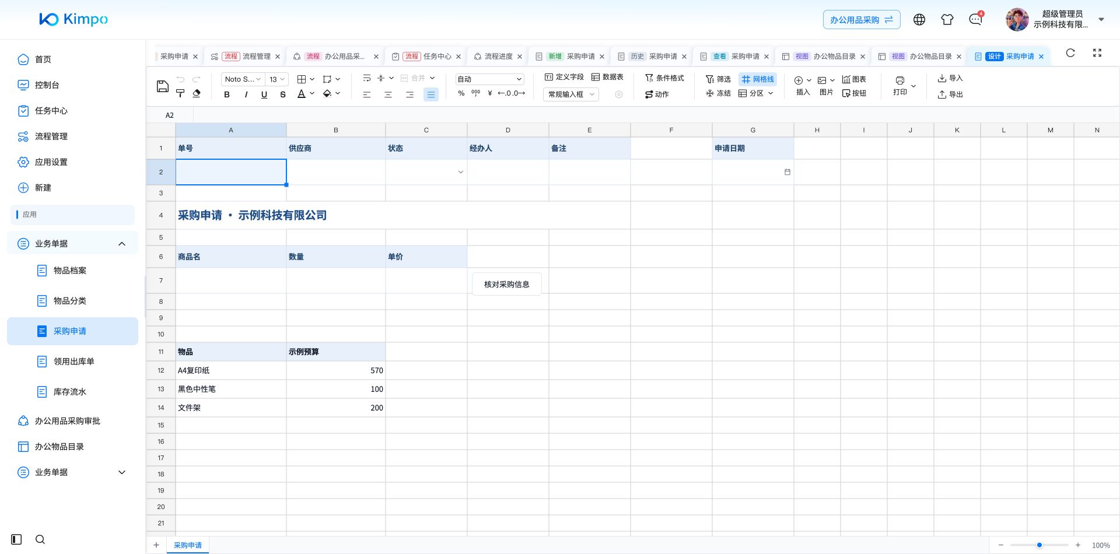
Task: Apply percent number format
Action: pyautogui.click(x=461, y=93)
